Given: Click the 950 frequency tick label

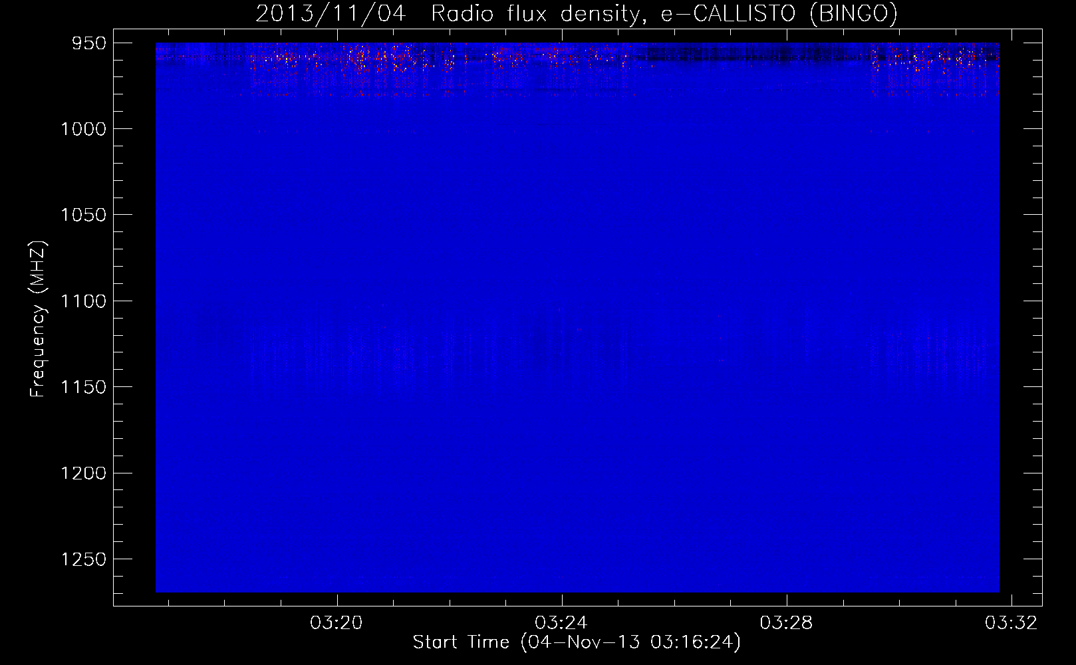Looking at the screenshot, I should pos(89,43).
